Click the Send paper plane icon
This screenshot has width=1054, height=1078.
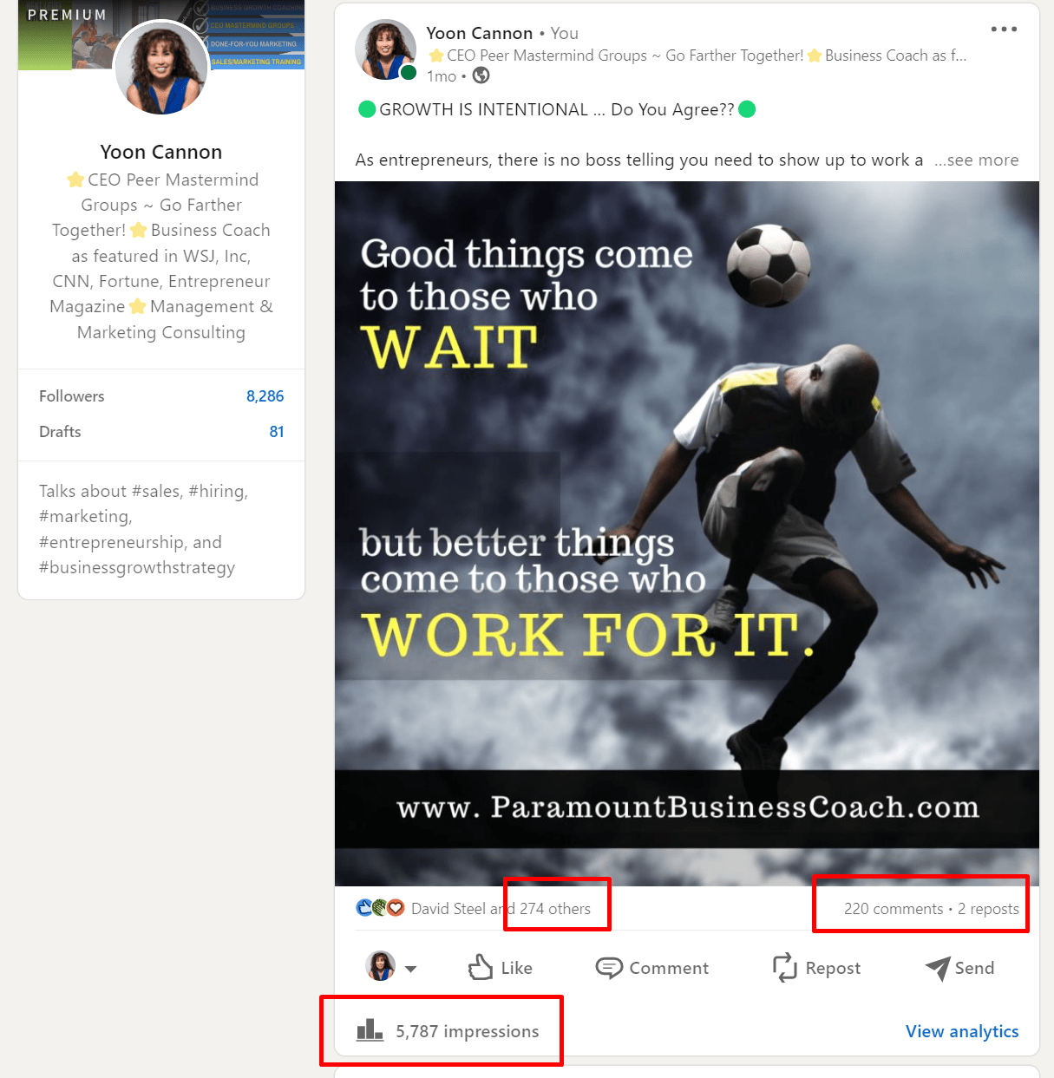pyautogui.click(x=938, y=968)
